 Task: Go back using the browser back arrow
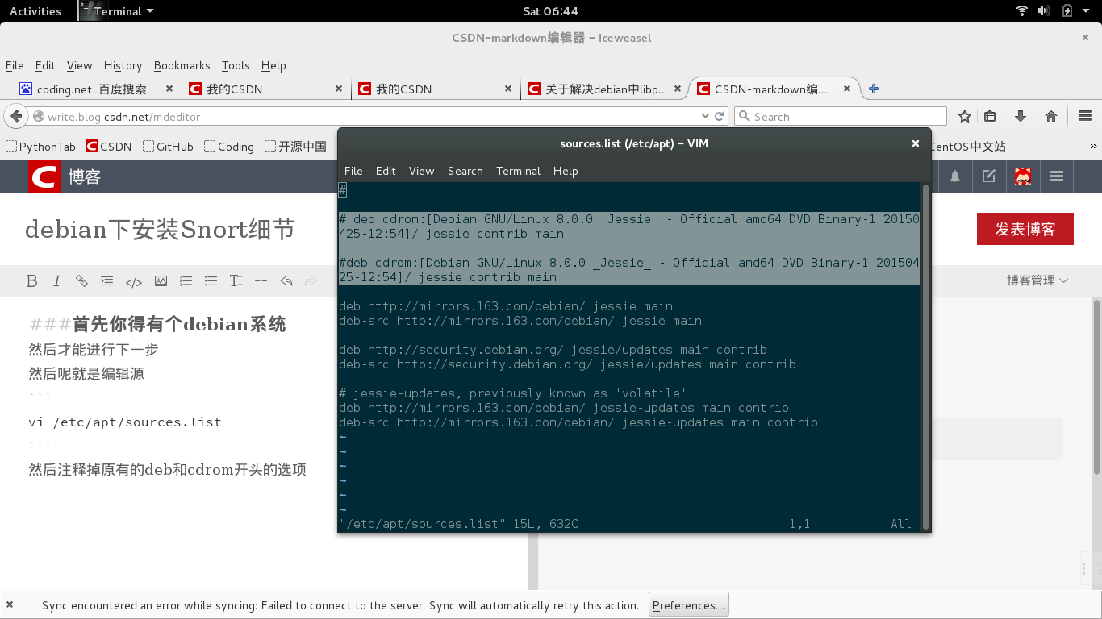pyautogui.click(x=15, y=117)
